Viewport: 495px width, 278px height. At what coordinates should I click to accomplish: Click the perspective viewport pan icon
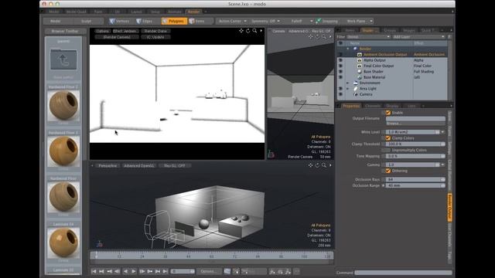tap(311, 165)
